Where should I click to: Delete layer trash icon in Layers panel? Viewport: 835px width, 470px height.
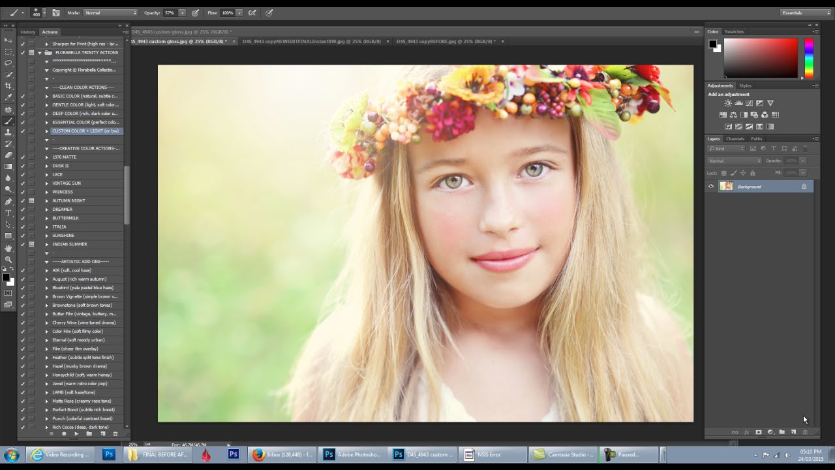pyautogui.click(x=805, y=432)
